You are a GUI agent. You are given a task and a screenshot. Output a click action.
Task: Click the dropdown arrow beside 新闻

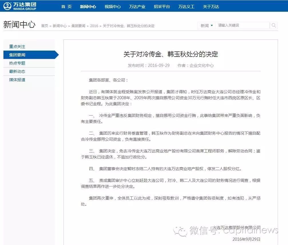212,25
